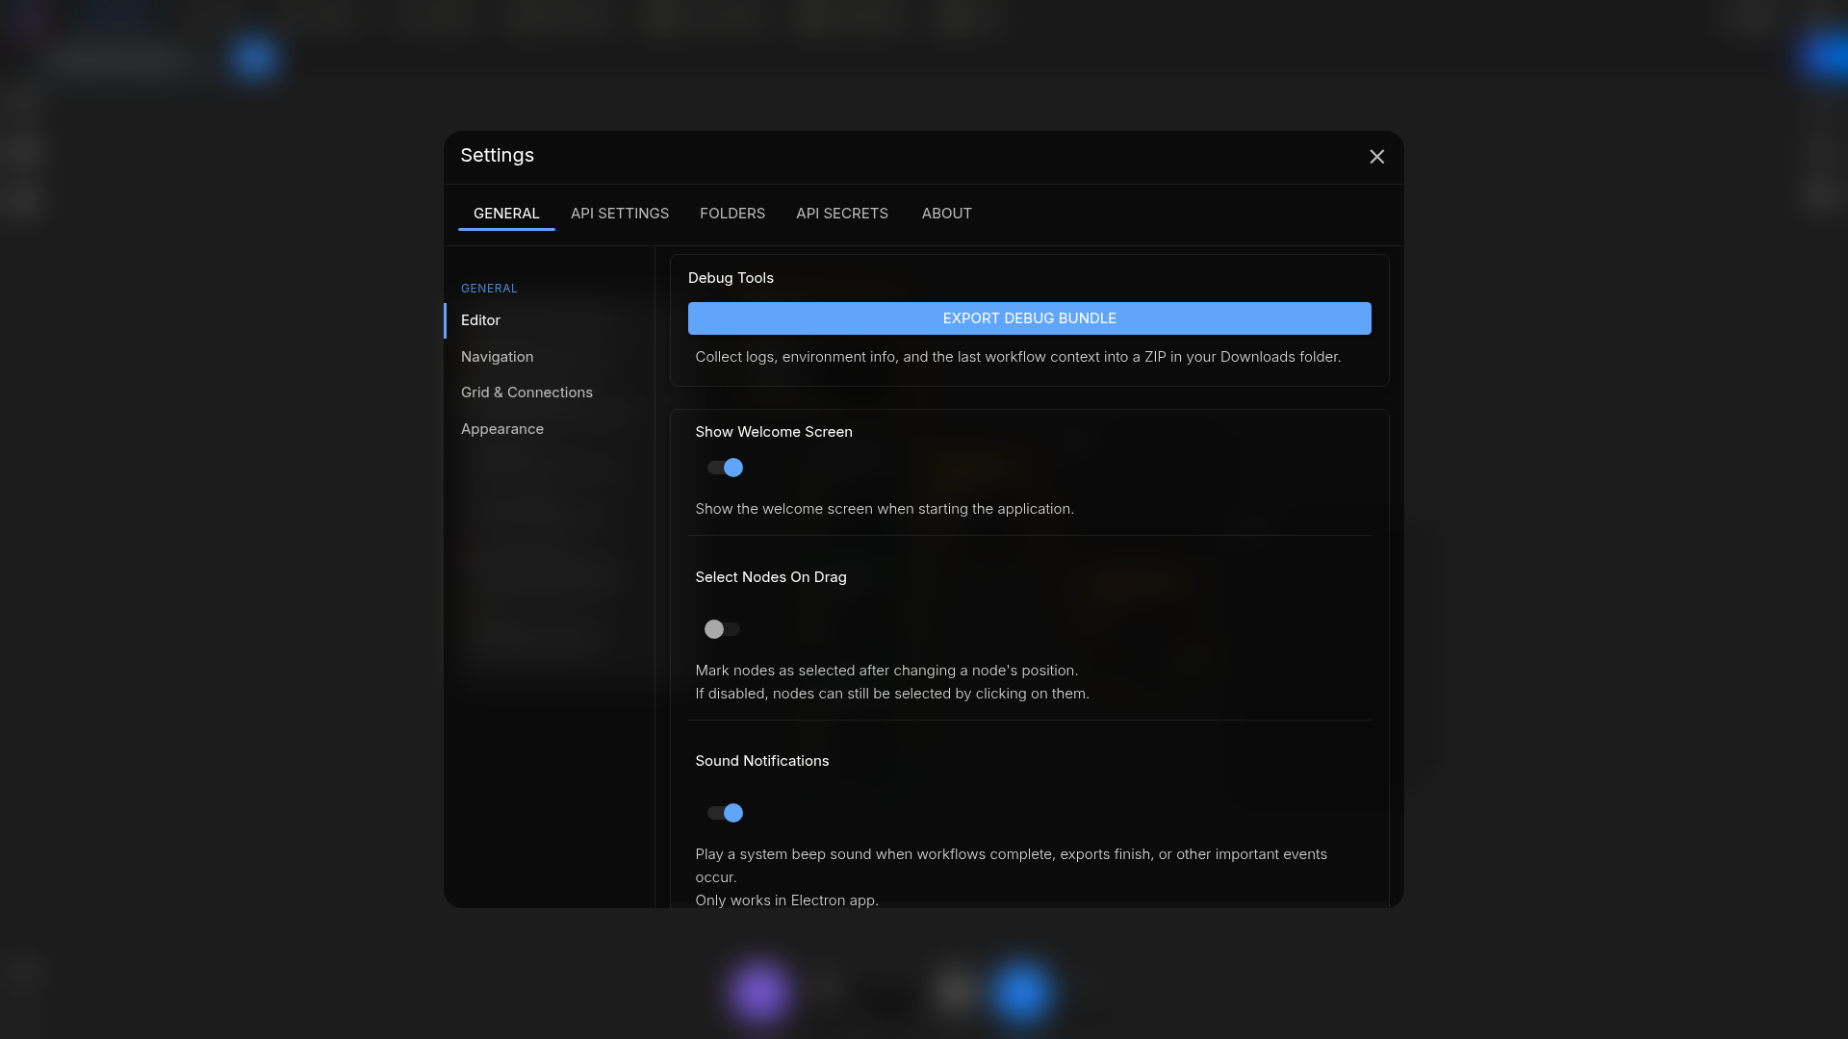
Task: Click the EXPORT DEBUG BUNDLE button
Action: point(1029,318)
